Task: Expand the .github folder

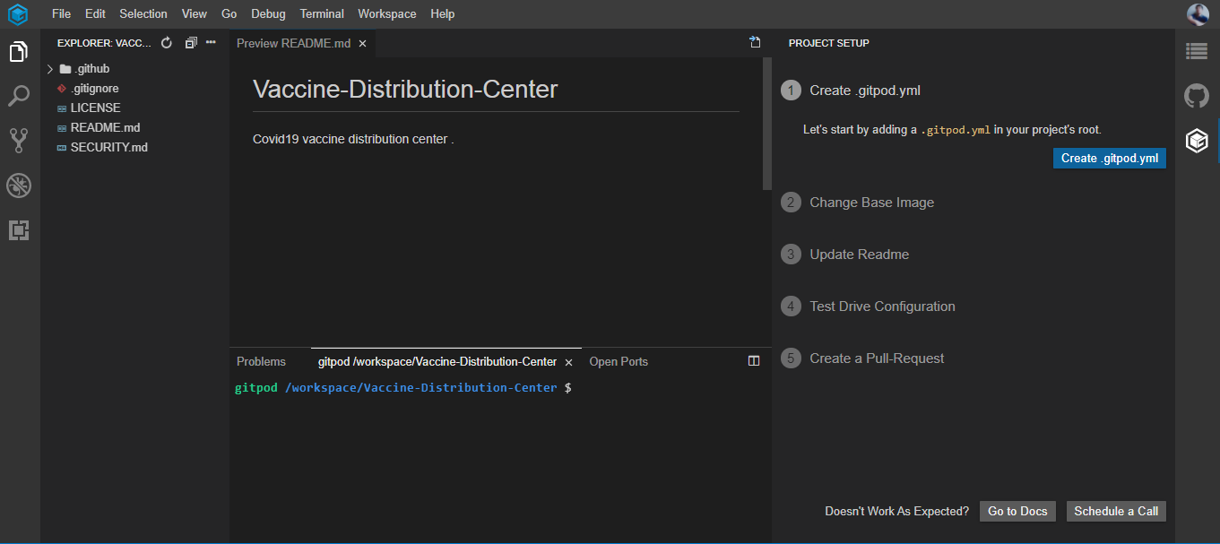Action: coord(51,69)
